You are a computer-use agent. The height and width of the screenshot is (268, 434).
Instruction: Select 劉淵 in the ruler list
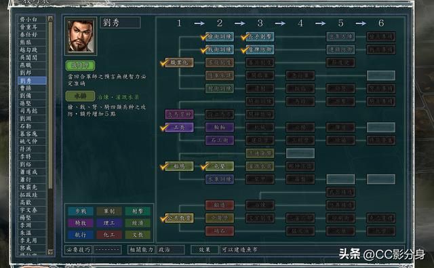[x=32, y=119]
